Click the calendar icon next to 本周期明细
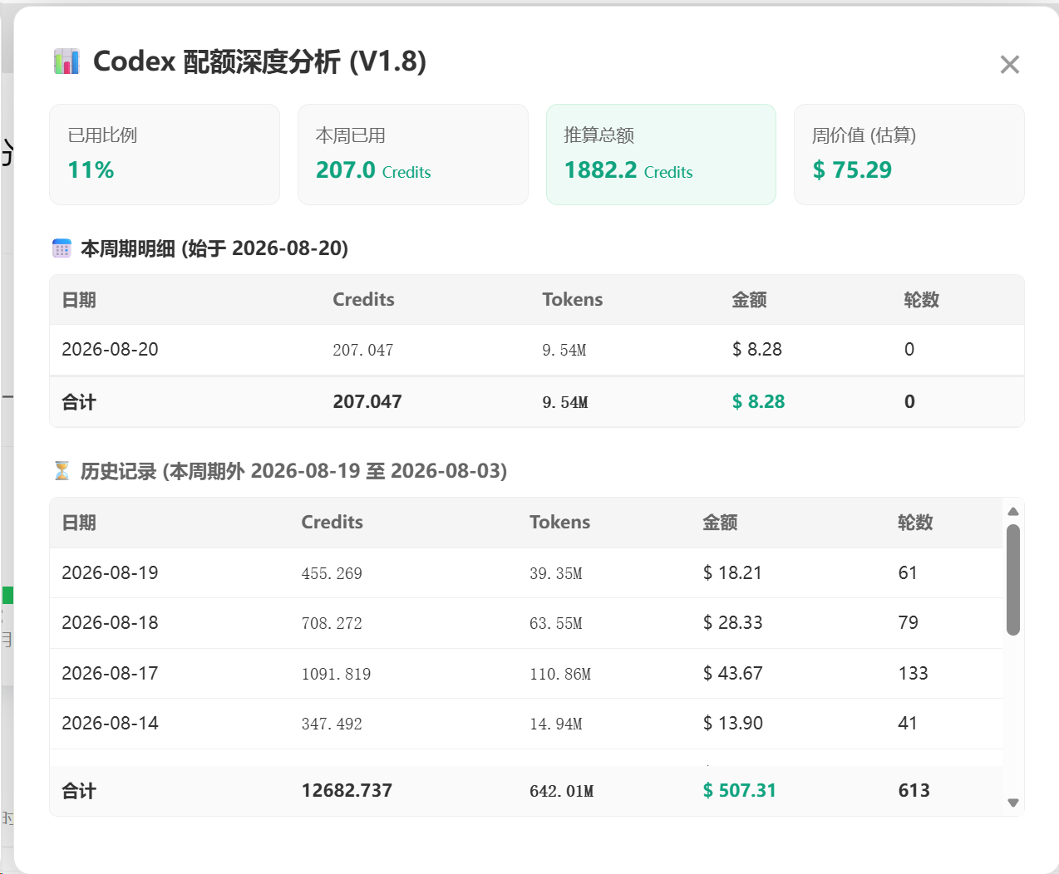 (62, 248)
